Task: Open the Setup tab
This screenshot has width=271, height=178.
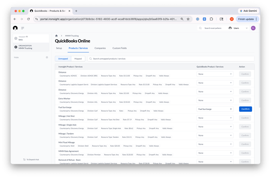Action: coord(59,48)
